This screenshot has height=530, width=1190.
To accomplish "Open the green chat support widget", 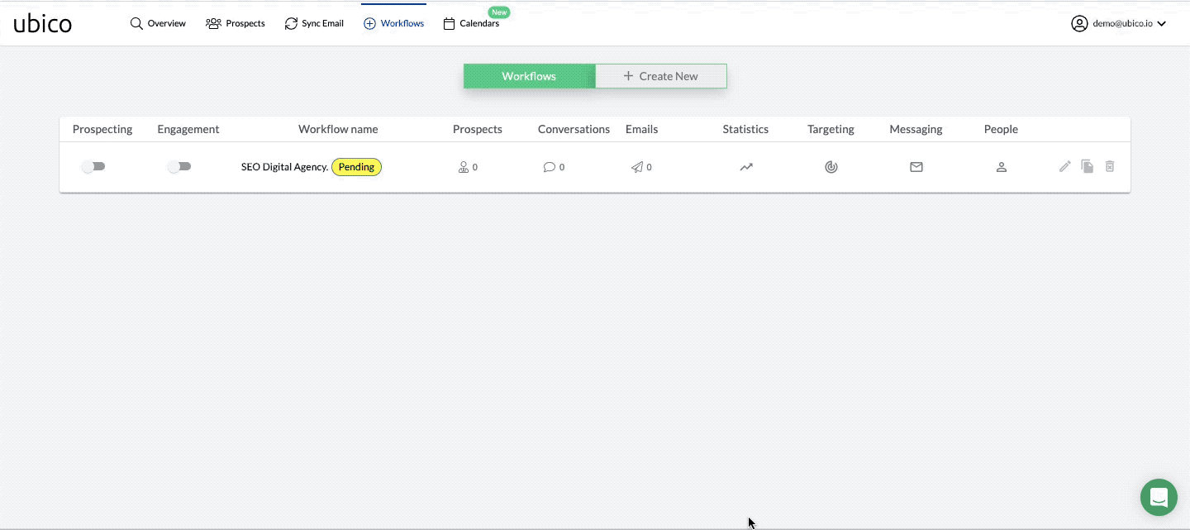I will pyautogui.click(x=1159, y=498).
